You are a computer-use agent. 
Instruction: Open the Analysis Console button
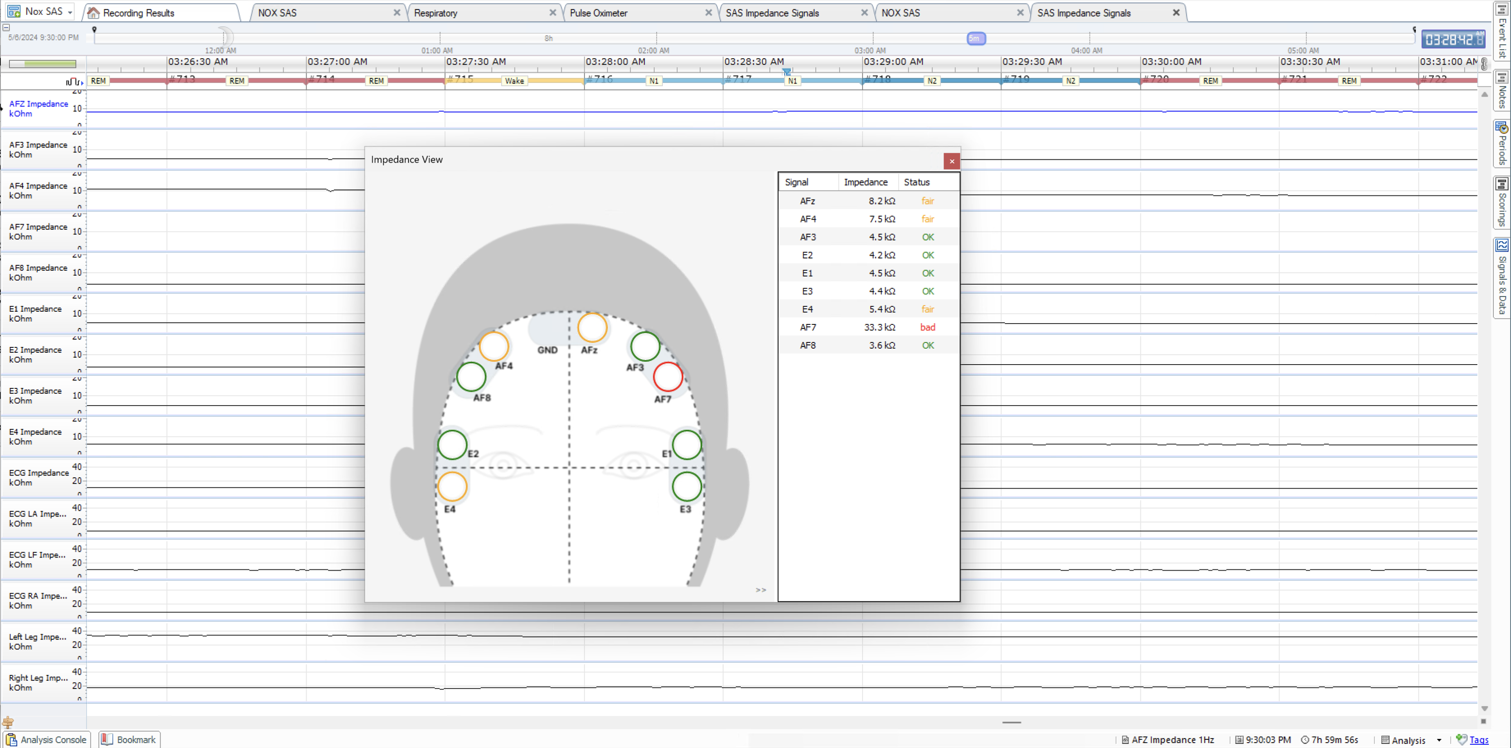[x=47, y=739]
